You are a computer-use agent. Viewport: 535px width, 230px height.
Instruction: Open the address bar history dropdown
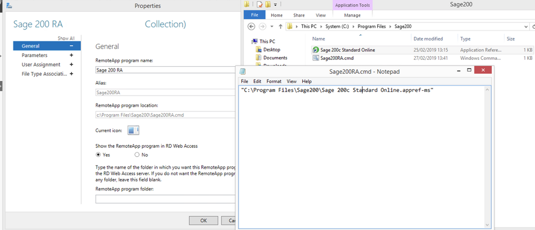click(x=526, y=26)
